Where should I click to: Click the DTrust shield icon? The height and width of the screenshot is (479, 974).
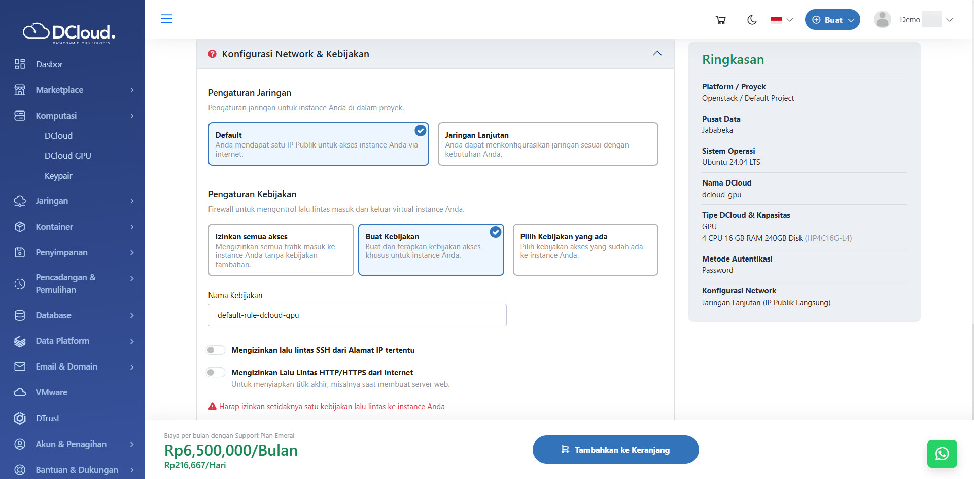point(20,418)
